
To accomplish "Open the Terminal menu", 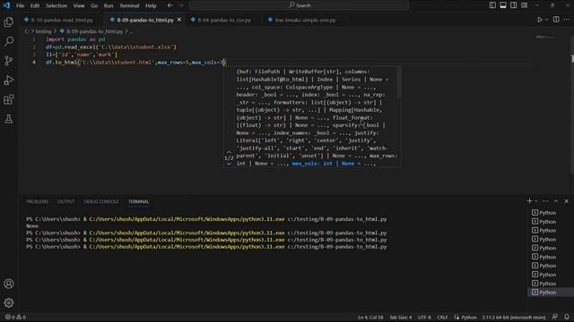I will point(129,5).
